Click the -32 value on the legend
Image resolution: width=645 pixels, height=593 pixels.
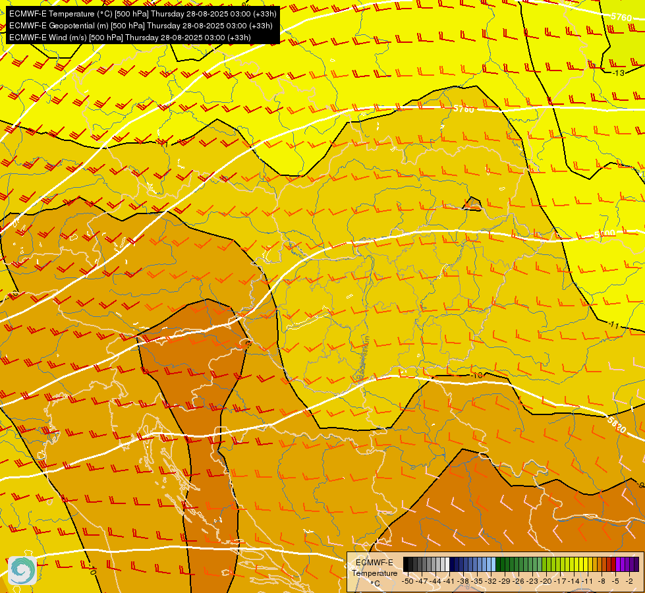tap(490, 581)
